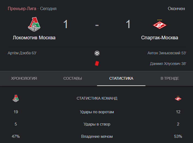This screenshot has width=193, height=143.
Task: Click the large Lokomotiv Moscow club logo
Action: click(34, 24)
